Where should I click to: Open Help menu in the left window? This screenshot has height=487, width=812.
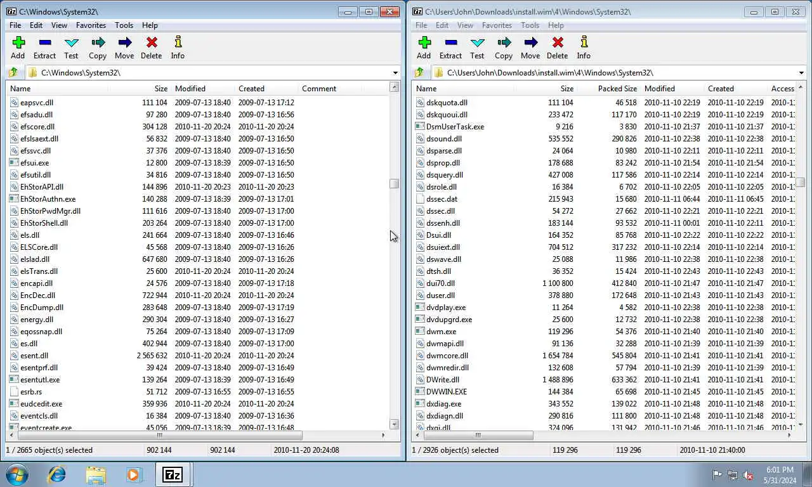pos(150,25)
